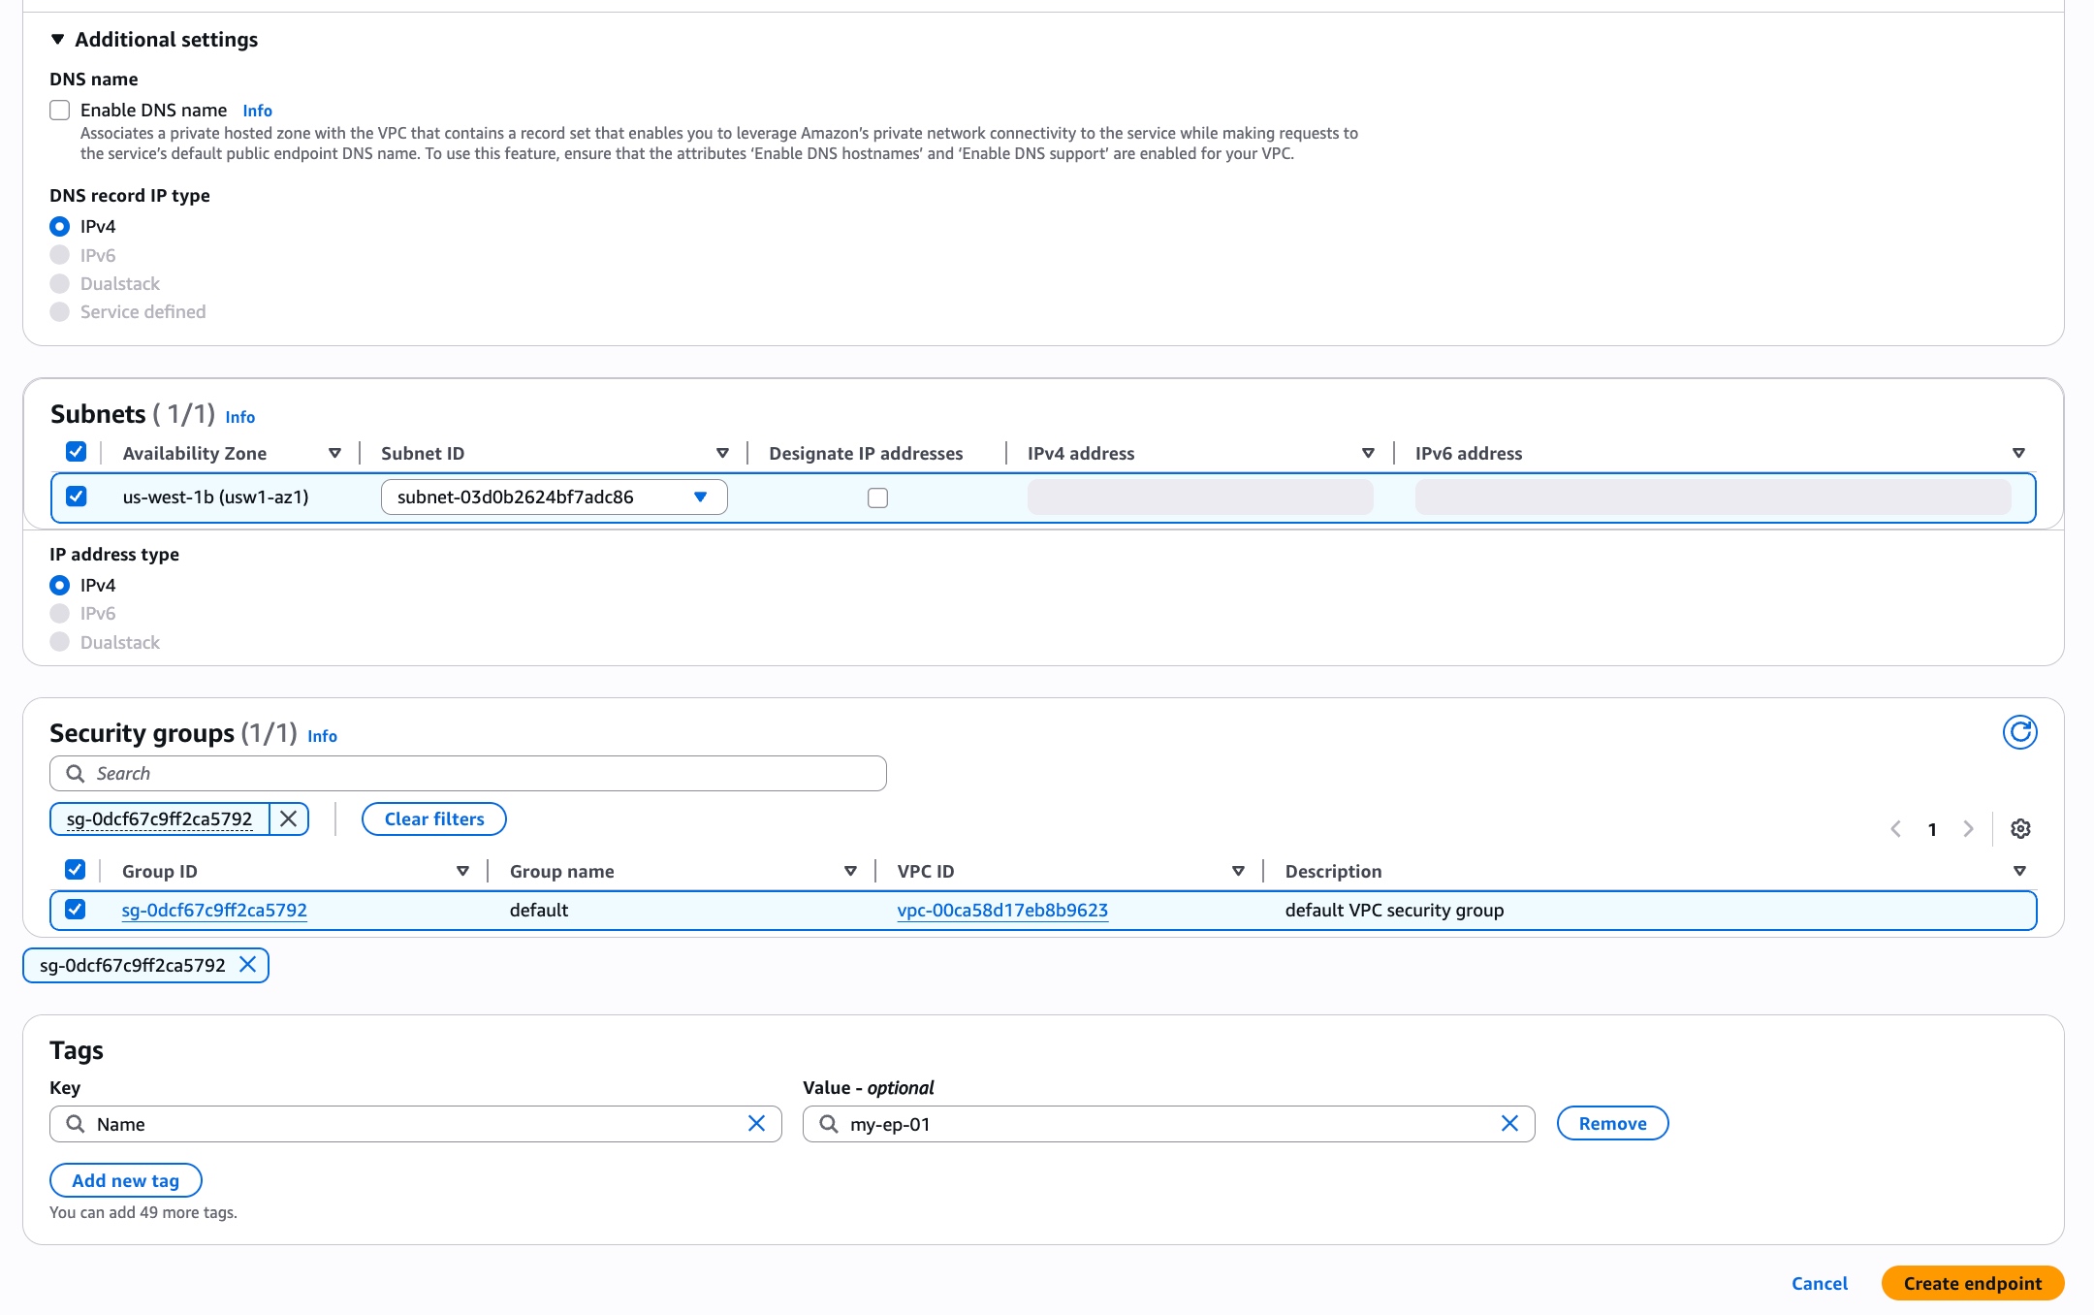This screenshot has height=1315, width=2094.
Task: Clear the tag key 'Name' input
Action: coord(758,1124)
